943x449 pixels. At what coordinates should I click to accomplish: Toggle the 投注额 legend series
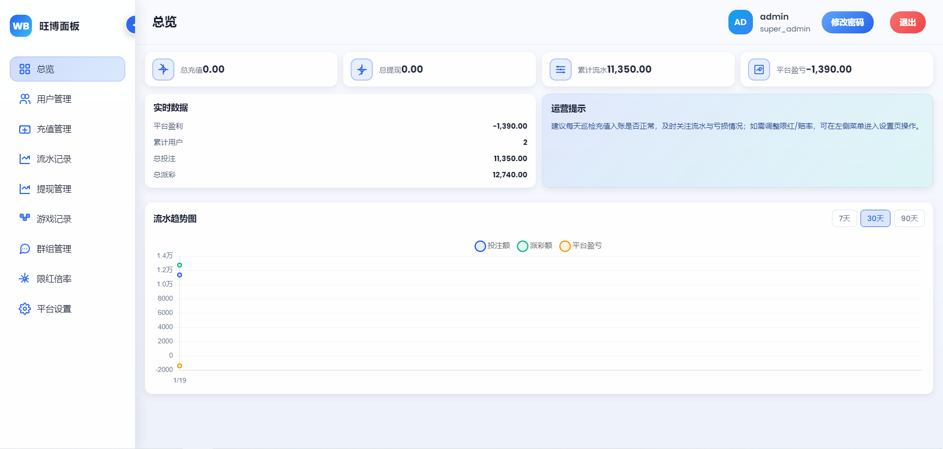coord(492,246)
